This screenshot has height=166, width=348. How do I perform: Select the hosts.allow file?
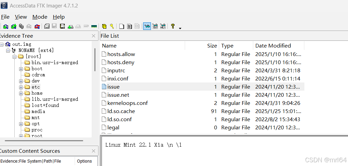[x=121, y=54]
